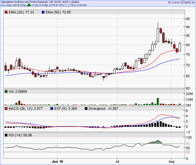The width and height of the screenshot is (196, 165).
Task: Click the 85 price axis label
Action: coord(188,36)
